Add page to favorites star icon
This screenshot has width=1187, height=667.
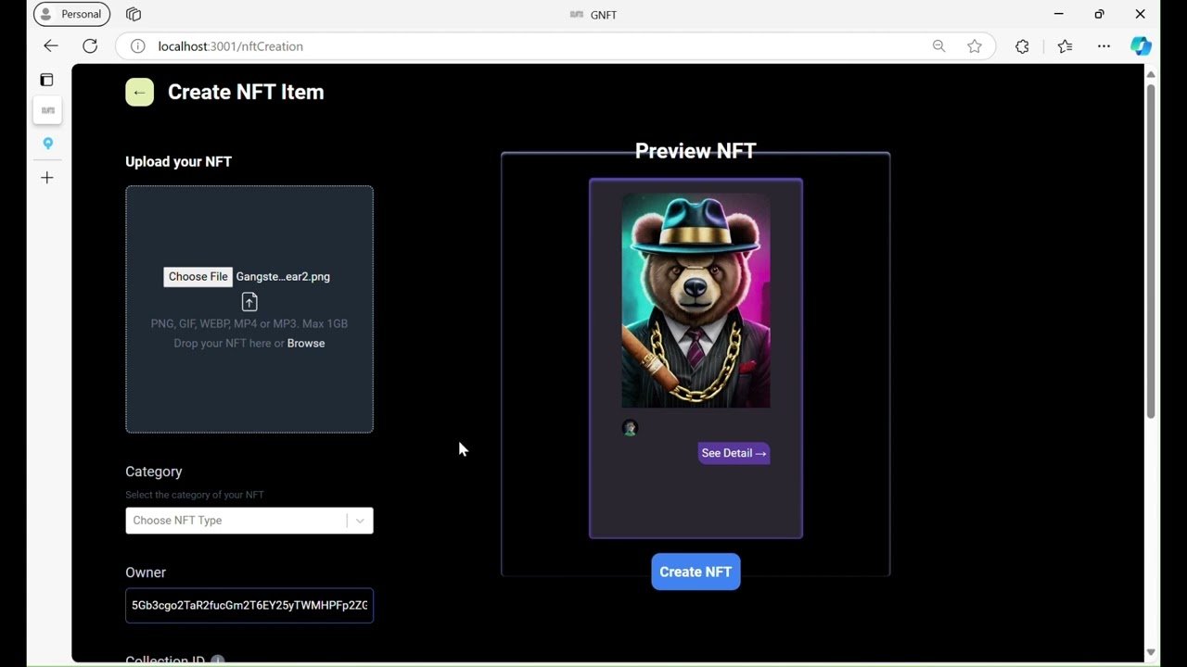tap(975, 46)
